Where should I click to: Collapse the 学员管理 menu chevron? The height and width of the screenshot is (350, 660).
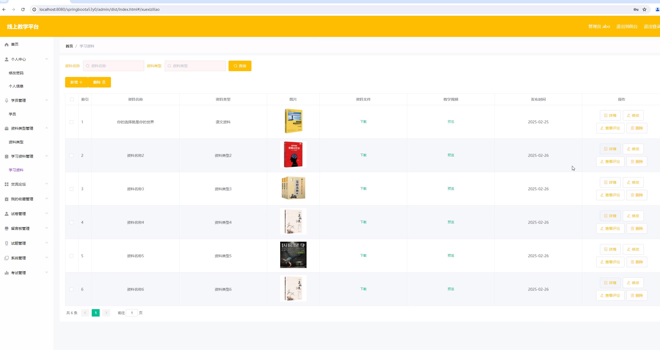(47, 100)
